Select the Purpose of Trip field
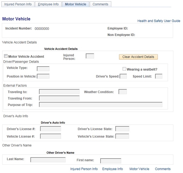This screenshot has height=173, width=183. coord(101,105)
